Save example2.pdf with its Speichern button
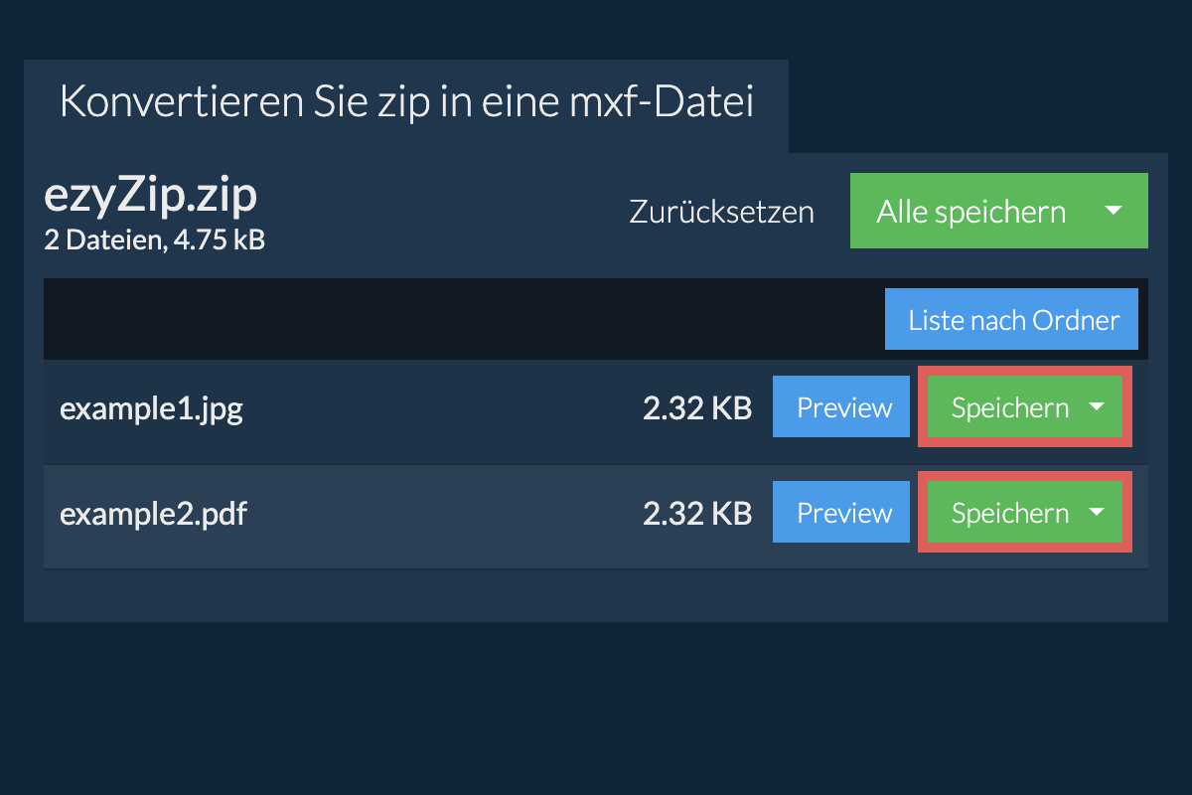 [1009, 513]
